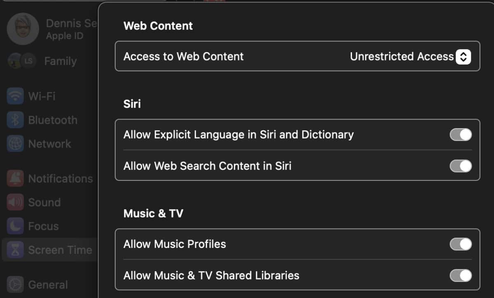Toggle Allow Music & TV Shared Libraries
Screen dimensions: 494x298
[461, 275]
